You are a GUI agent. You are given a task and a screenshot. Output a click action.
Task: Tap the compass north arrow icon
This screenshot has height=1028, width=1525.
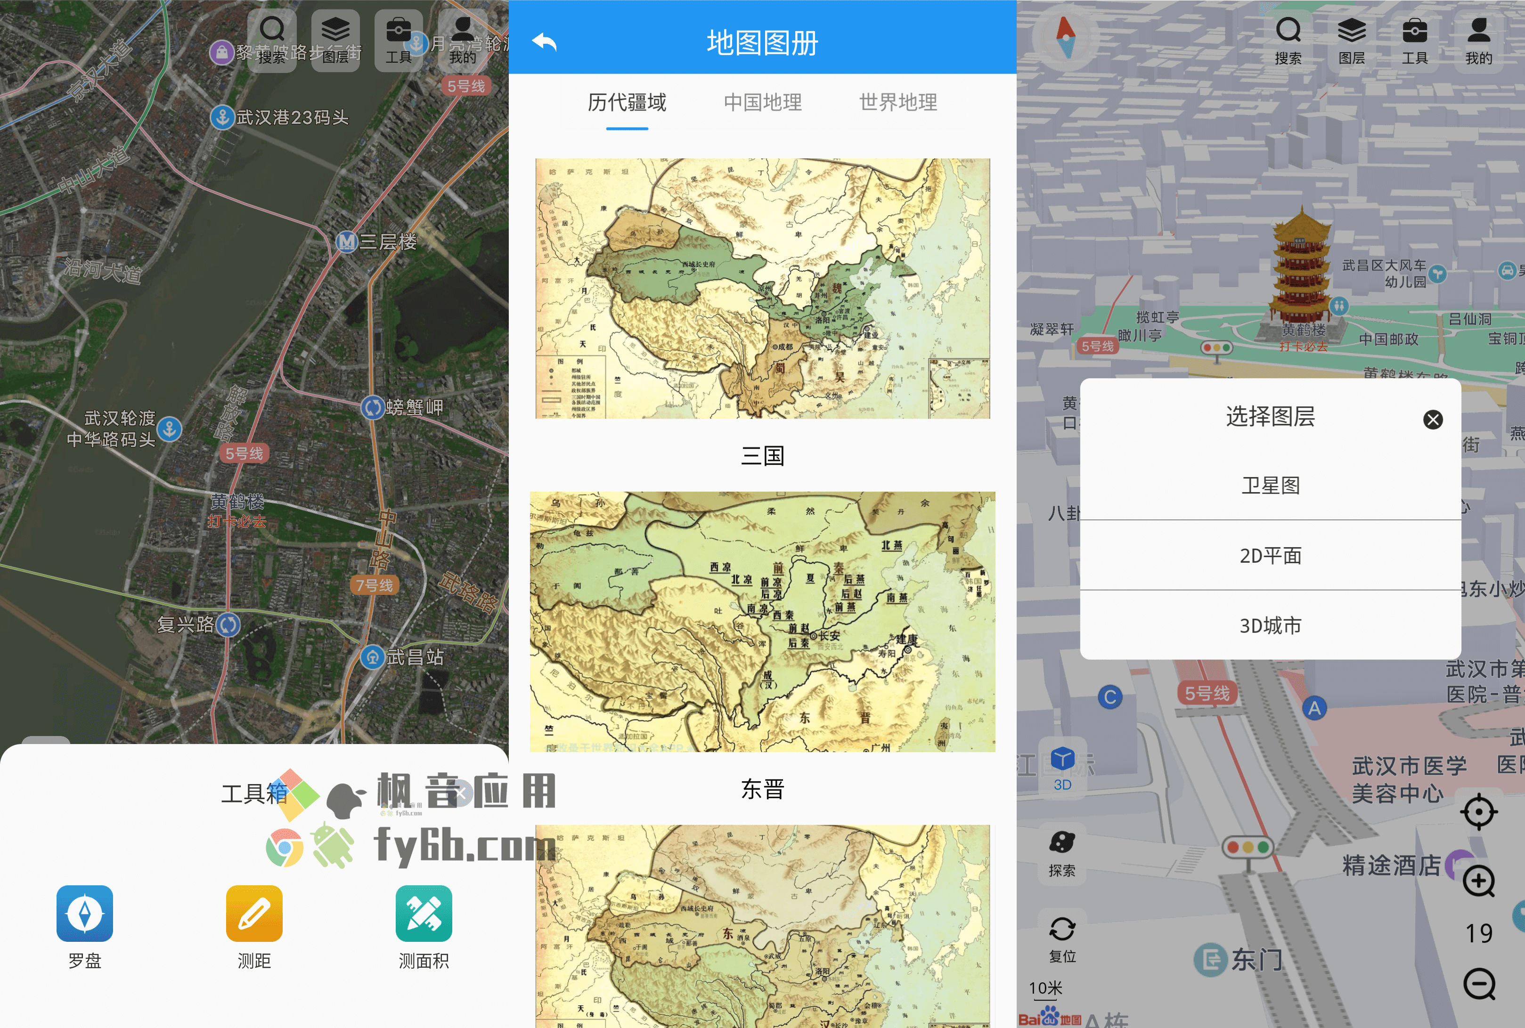(x=1066, y=37)
